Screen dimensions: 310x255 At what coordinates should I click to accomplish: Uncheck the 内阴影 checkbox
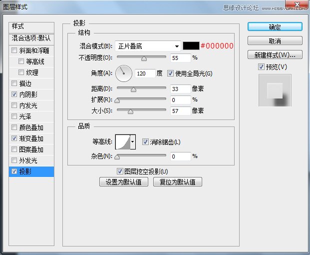click(x=14, y=94)
